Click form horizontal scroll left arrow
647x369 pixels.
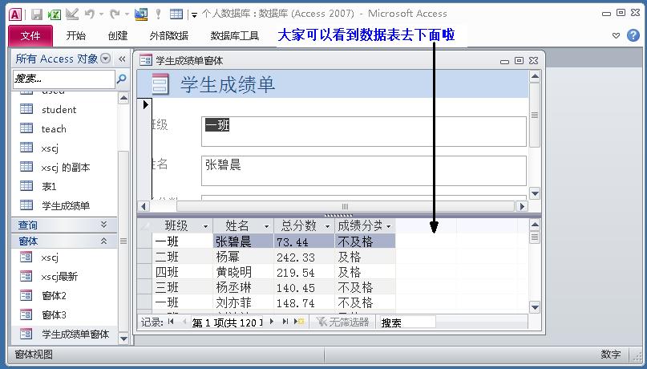tap(144, 206)
